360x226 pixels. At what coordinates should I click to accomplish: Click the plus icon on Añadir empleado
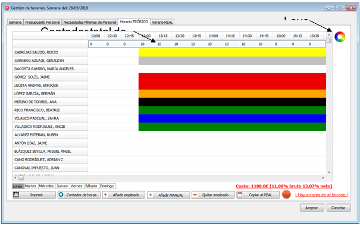[x=105, y=194]
